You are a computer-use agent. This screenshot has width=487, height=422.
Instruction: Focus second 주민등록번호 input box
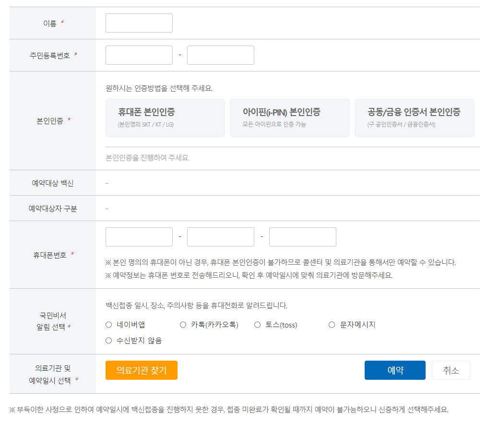point(221,55)
